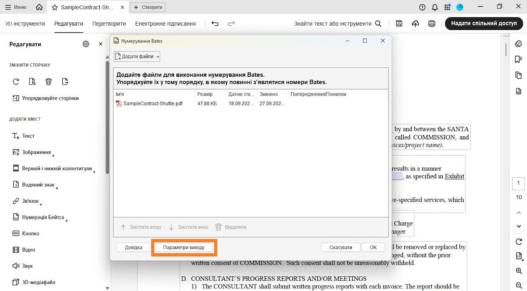Sort files by Розмір column header
The width and height of the screenshot is (527, 291).
[x=210, y=94]
